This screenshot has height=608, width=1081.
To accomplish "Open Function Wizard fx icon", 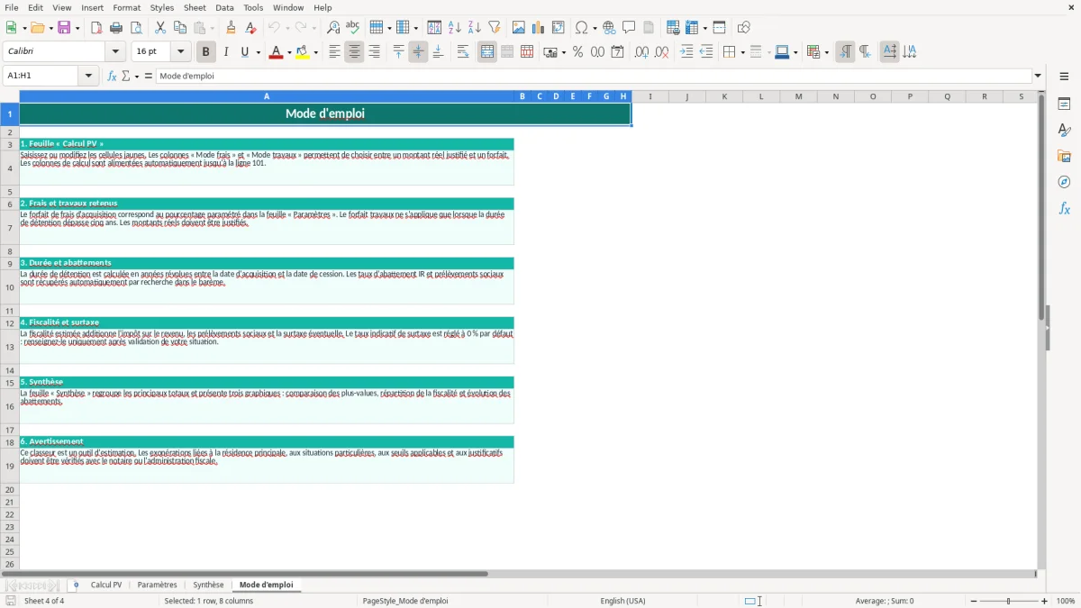I will point(112,76).
